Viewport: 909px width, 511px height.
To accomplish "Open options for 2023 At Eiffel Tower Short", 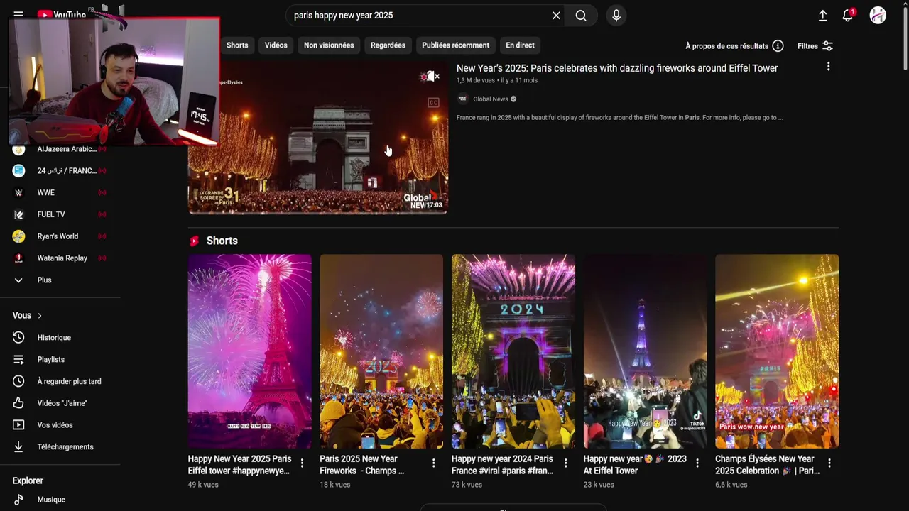I will coord(697,463).
